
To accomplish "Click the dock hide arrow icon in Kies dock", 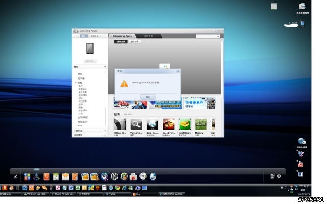I will [x=16, y=176].
